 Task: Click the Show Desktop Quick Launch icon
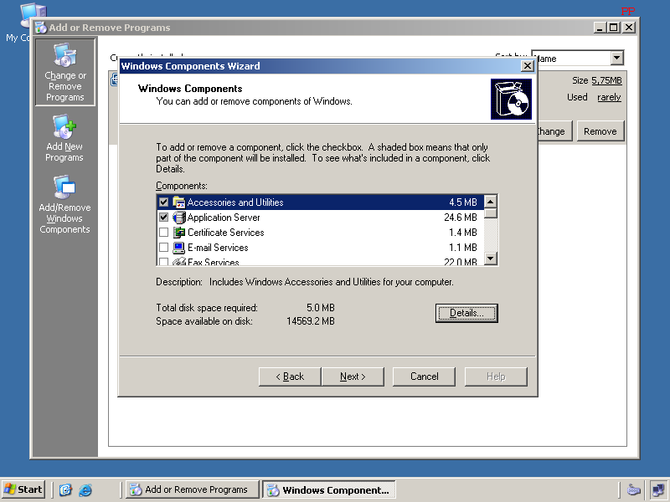tap(65, 489)
